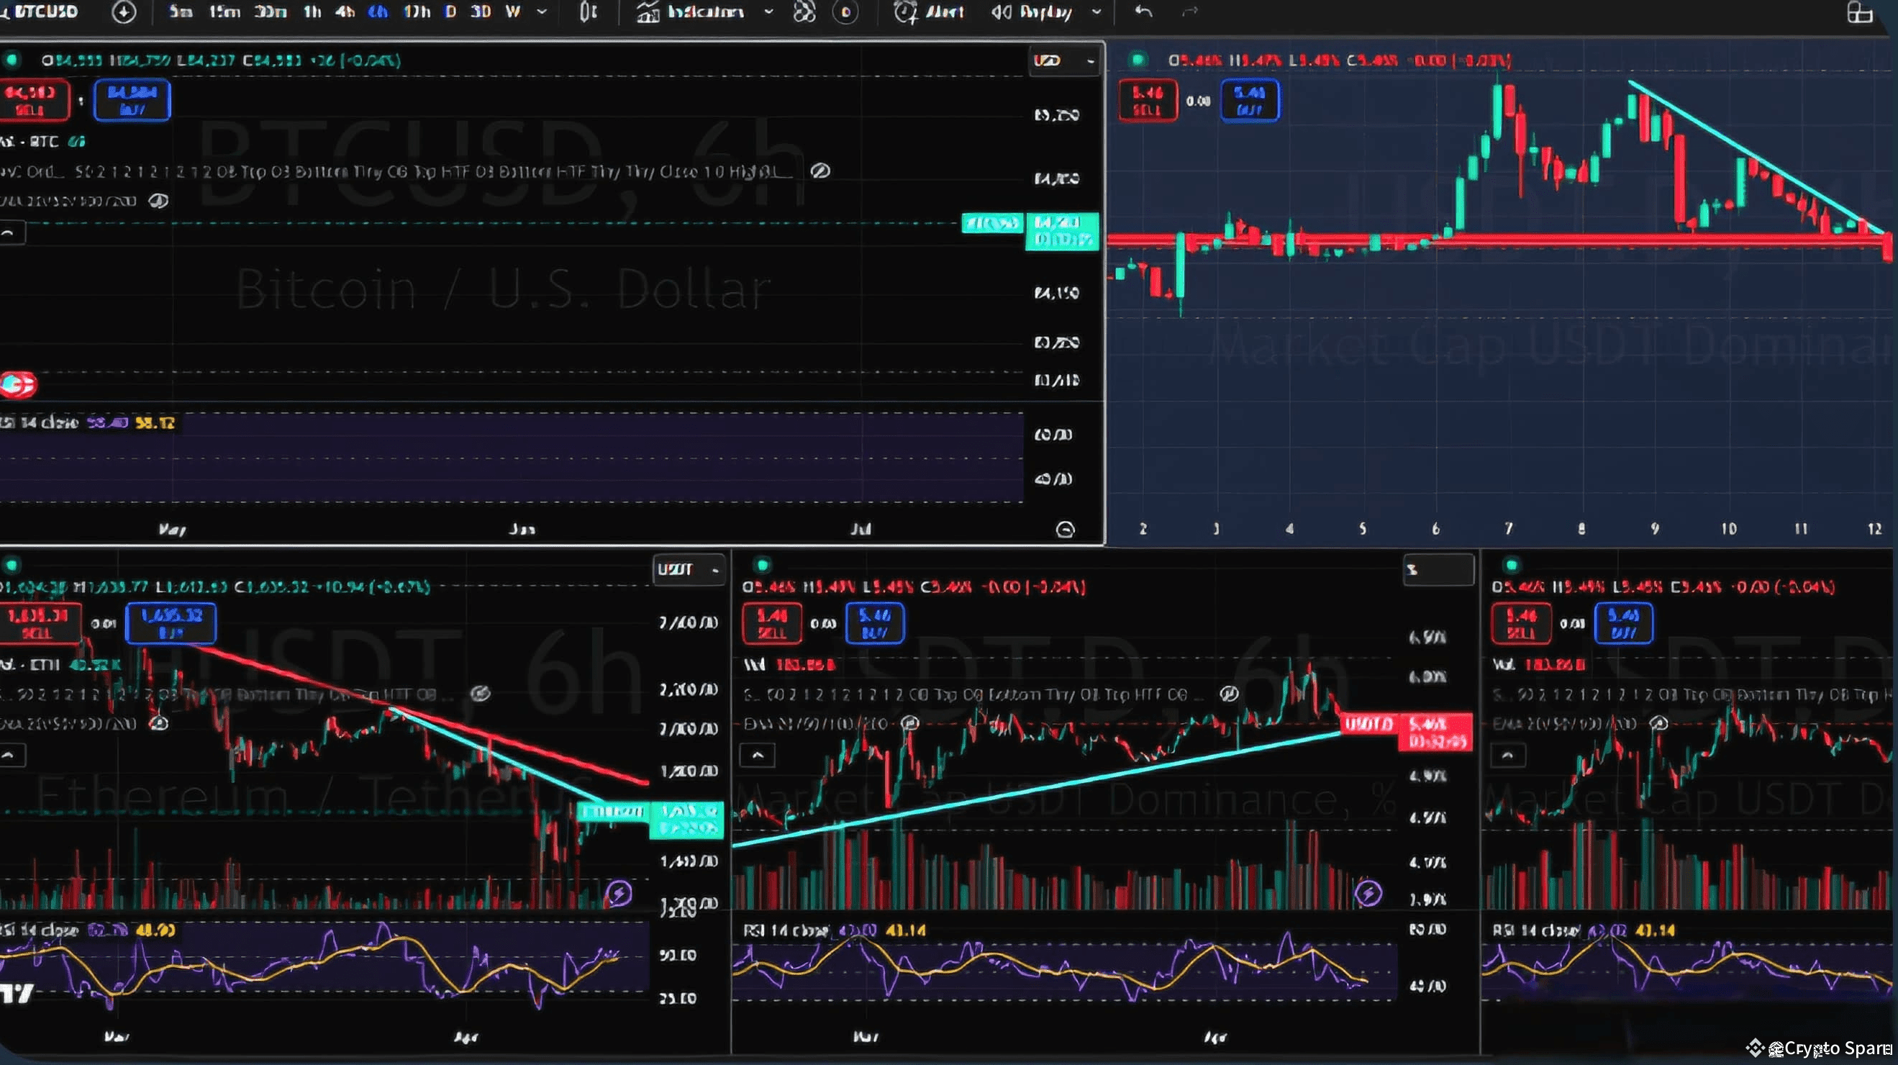
Task: Click the BTCUSD chart green status dot
Action: point(12,60)
